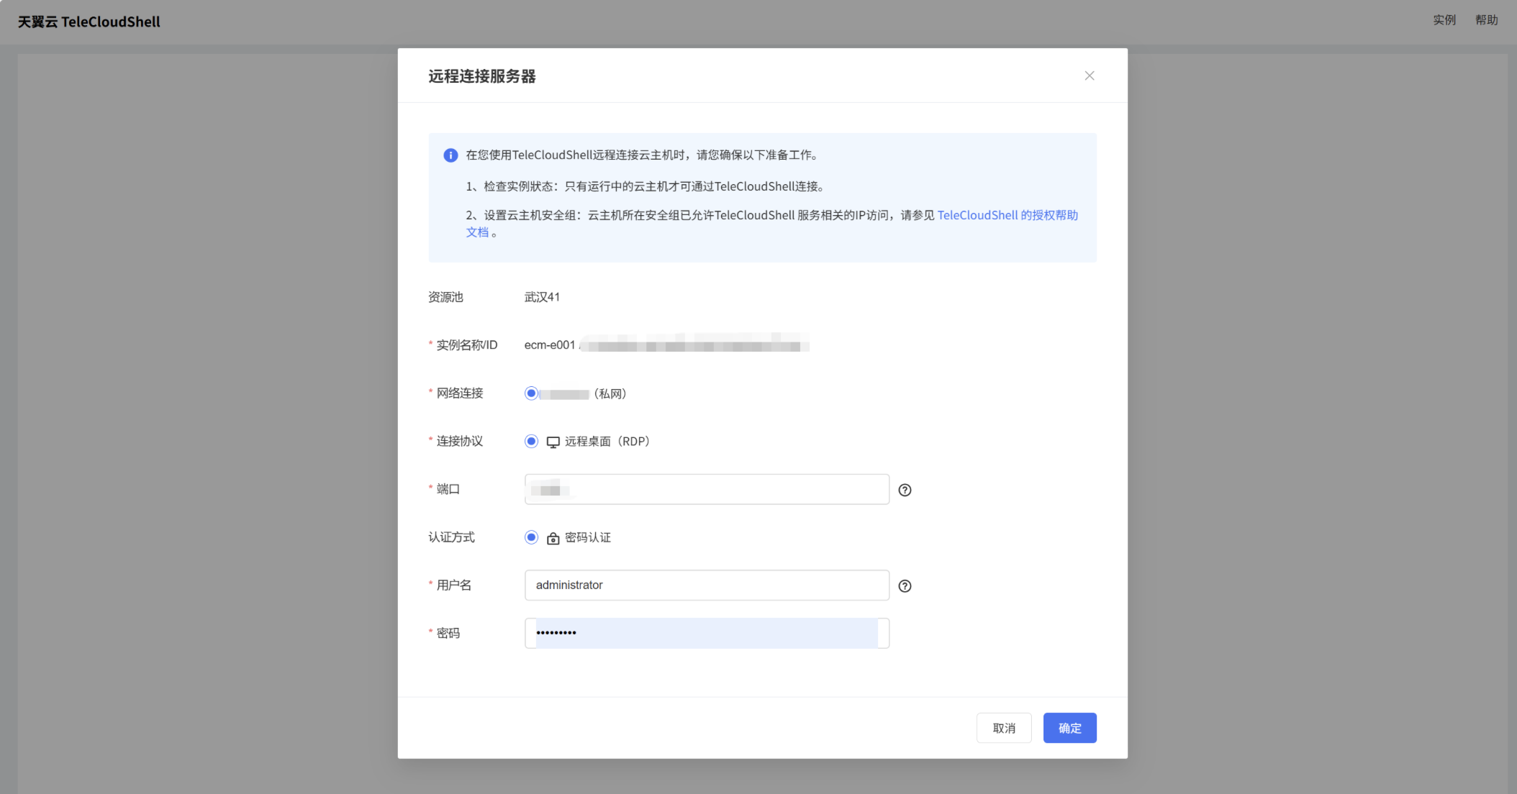Image resolution: width=1517 pixels, height=794 pixels.
Task: Click the administrator username input field
Action: 707,585
